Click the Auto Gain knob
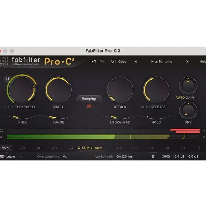This screenshot has width=206, height=207. 188,85
